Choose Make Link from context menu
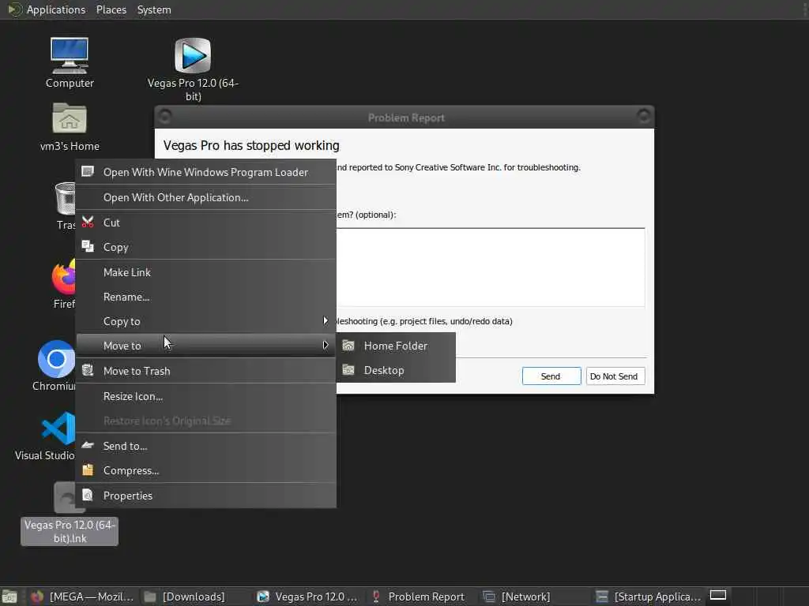Image resolution: width=809 pixels, height=606 pixels. (x=206, y=272)
